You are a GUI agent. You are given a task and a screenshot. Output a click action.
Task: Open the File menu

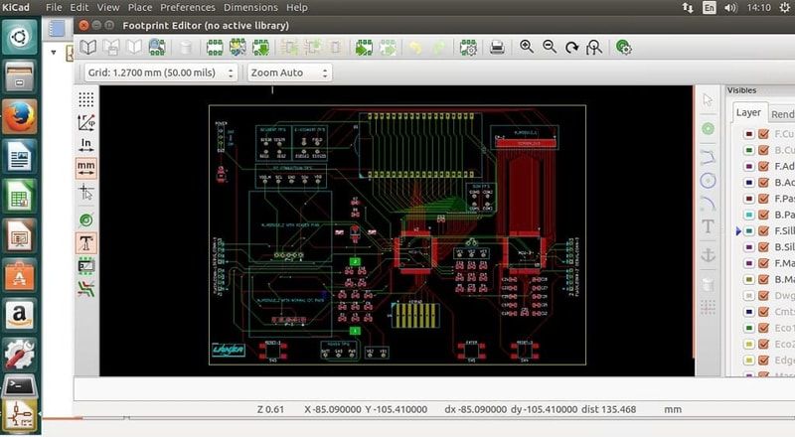pyautogui.click(x=54, y=8)
